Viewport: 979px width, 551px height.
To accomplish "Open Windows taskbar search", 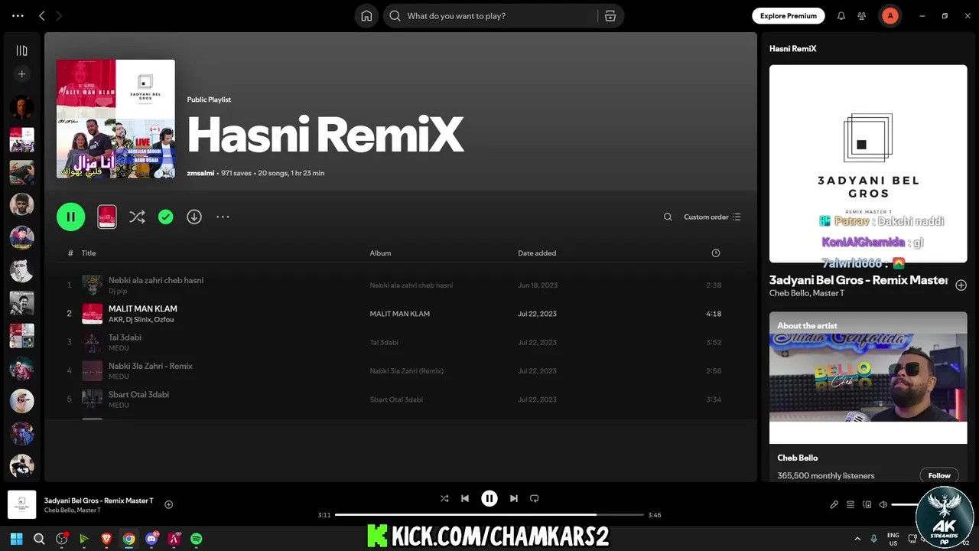I will point(39,539).
